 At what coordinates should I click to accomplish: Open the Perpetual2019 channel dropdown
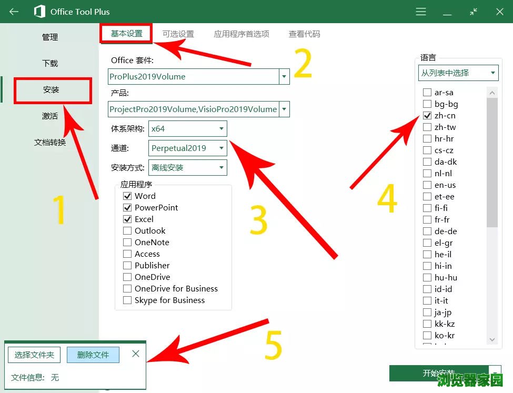[x=221, y=148]
